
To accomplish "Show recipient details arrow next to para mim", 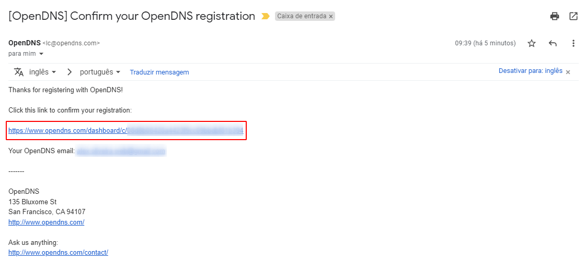I will click(x=41, y=54).
